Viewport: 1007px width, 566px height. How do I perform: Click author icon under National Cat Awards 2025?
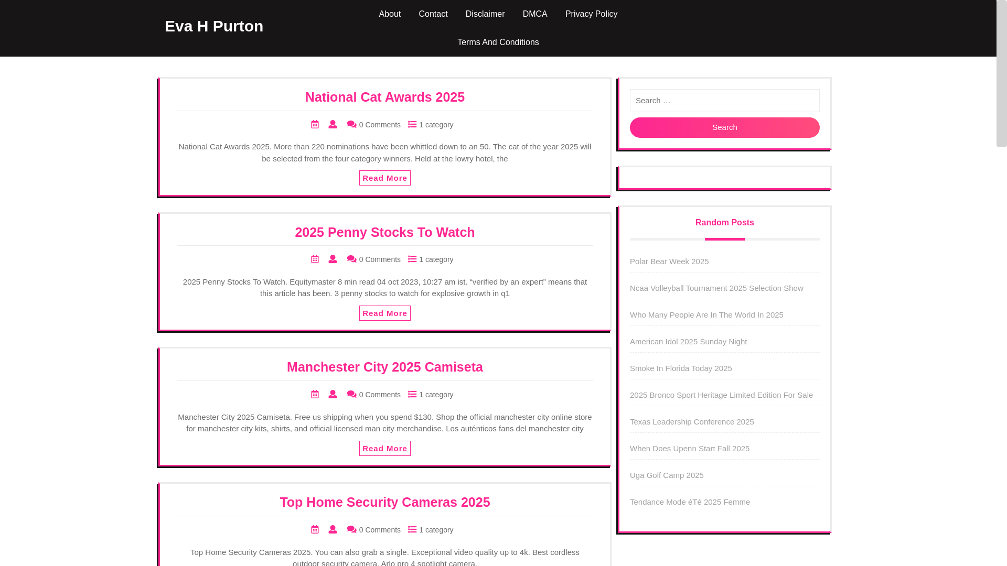(333, 124)
